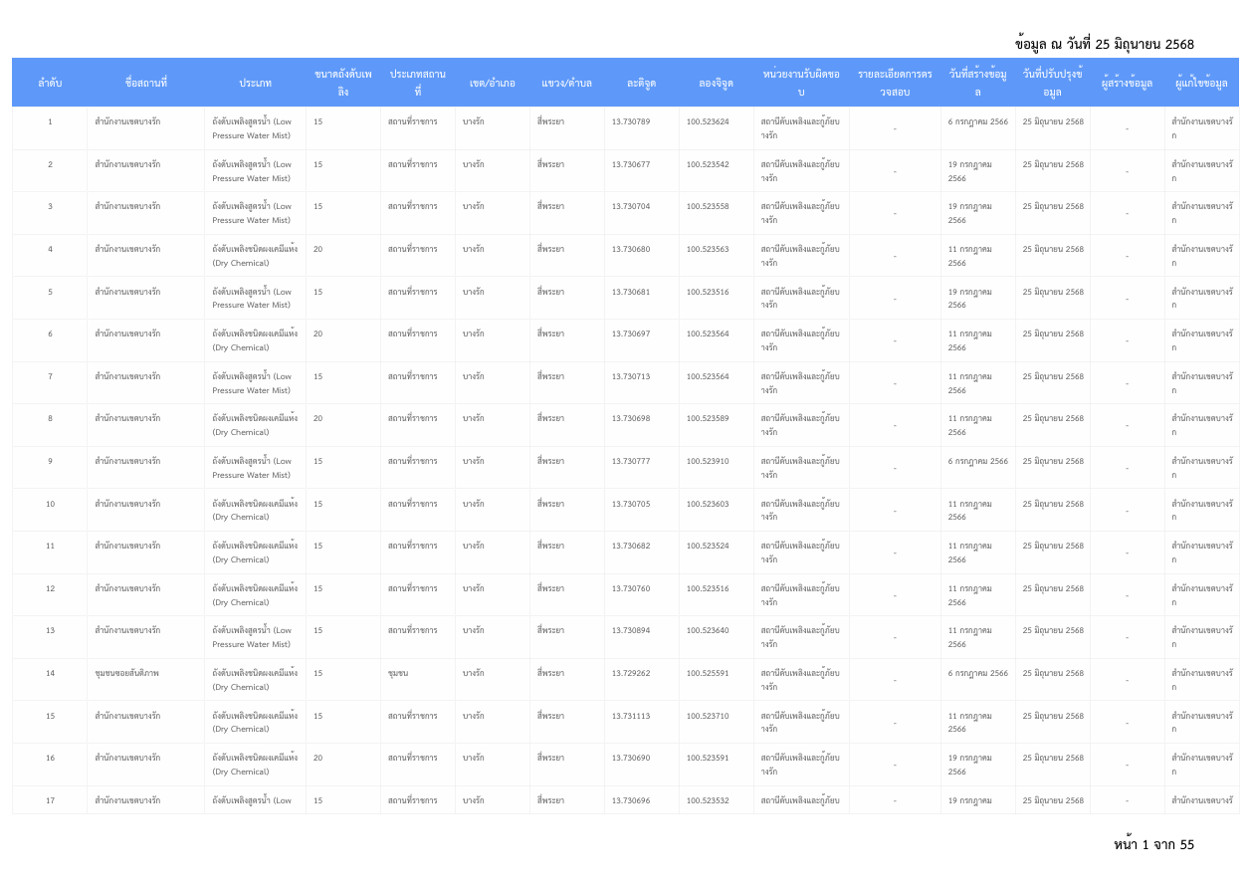Select the วันที่สร้างข้อมูล column header
Image resolution: width=1249 pixels, height=887 pixels.
tap(978, 83)
